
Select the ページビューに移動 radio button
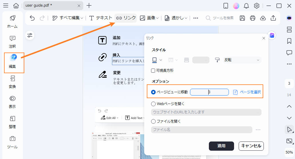pos(153,92)
